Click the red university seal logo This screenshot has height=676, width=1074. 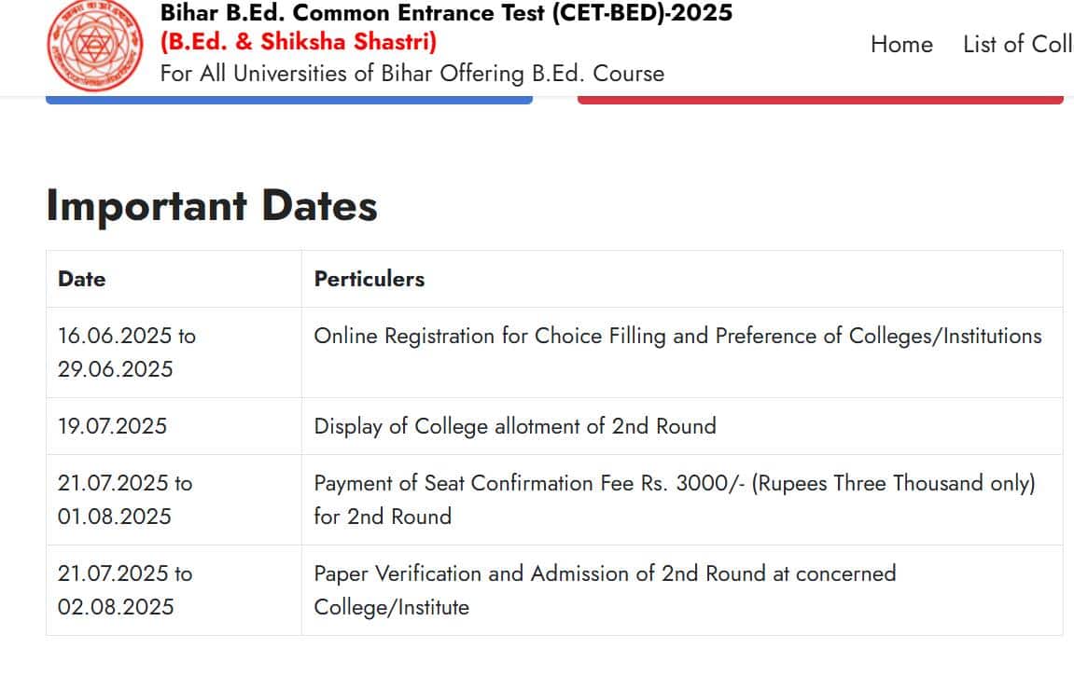click(95, 45)
